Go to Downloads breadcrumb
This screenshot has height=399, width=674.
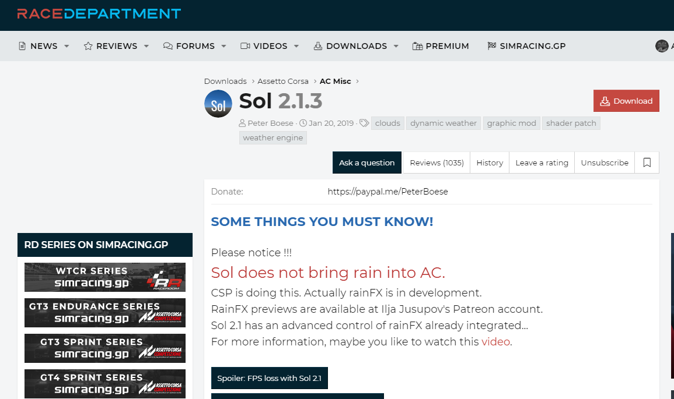point(225,81)
